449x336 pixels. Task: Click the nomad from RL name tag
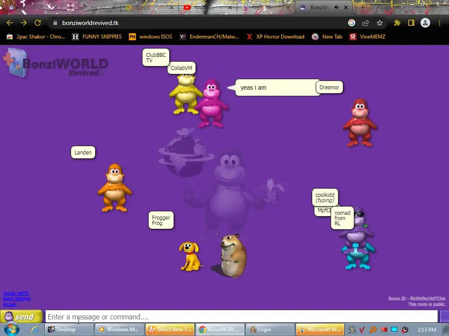click(342, 218)
